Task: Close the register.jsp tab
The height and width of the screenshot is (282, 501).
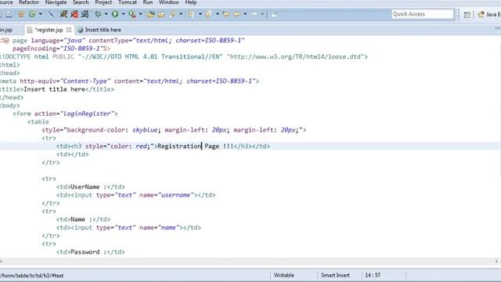Action: pyautogui.click(x=69, y=30)
